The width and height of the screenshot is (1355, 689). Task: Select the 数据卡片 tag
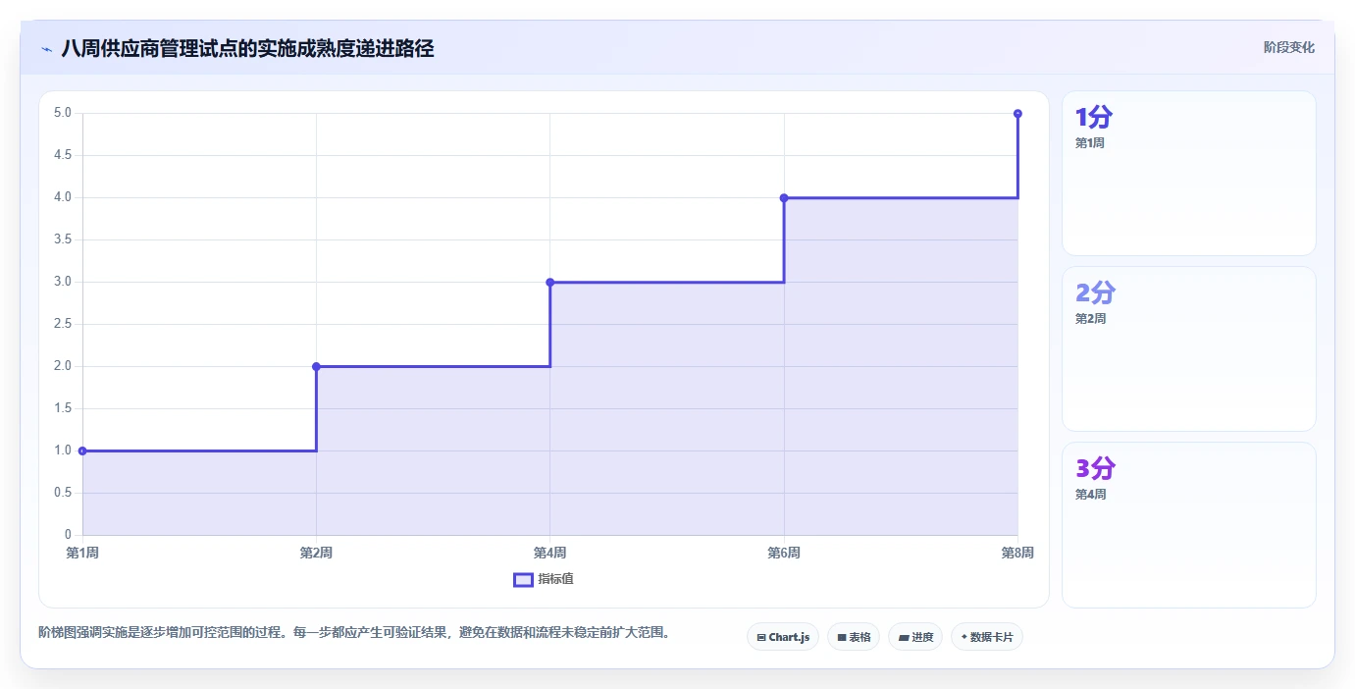[x=987, y=637]
